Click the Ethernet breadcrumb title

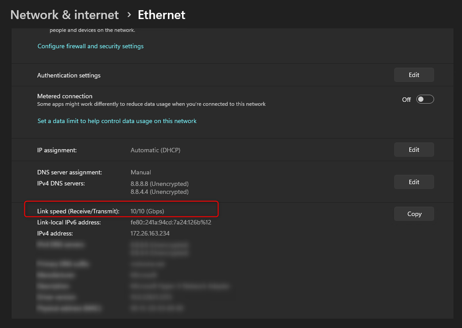tap(162, 15)
